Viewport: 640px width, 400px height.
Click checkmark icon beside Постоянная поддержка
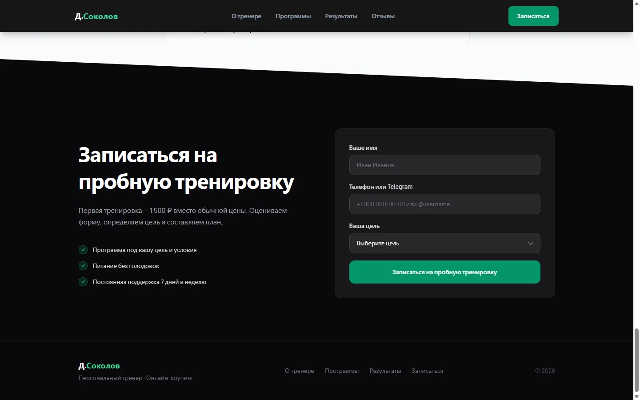tap(83, 282)
